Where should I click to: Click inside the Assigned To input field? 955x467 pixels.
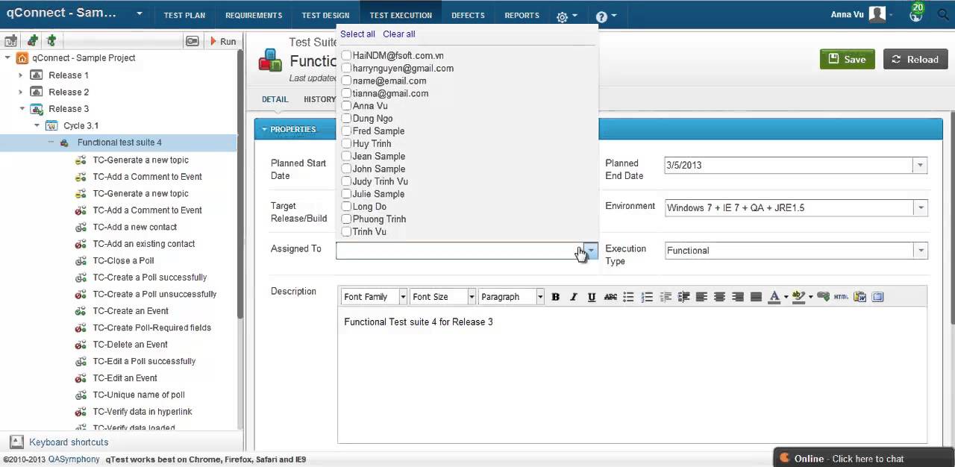tap(460, 251)
